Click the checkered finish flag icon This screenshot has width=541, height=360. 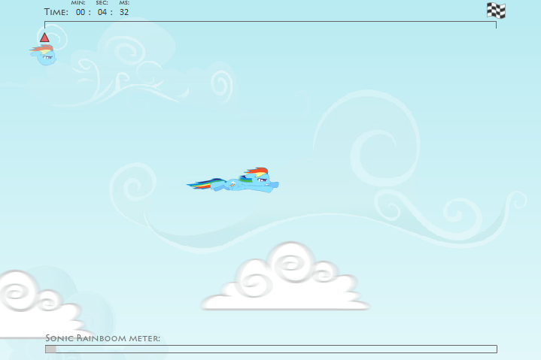click(496, 11)
